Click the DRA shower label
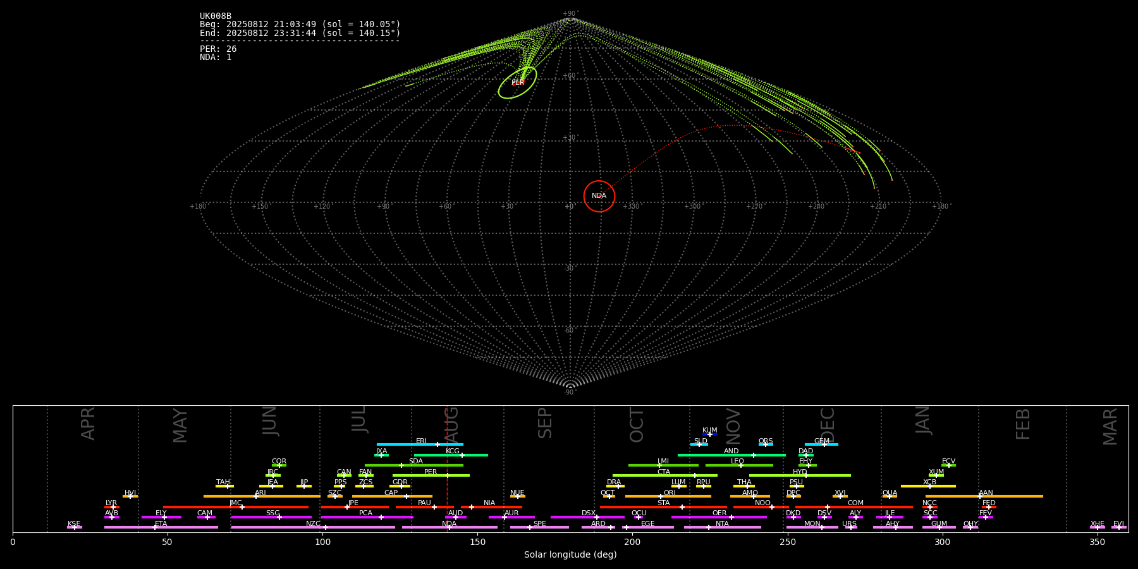1138x569 pixels. [614, 482]
